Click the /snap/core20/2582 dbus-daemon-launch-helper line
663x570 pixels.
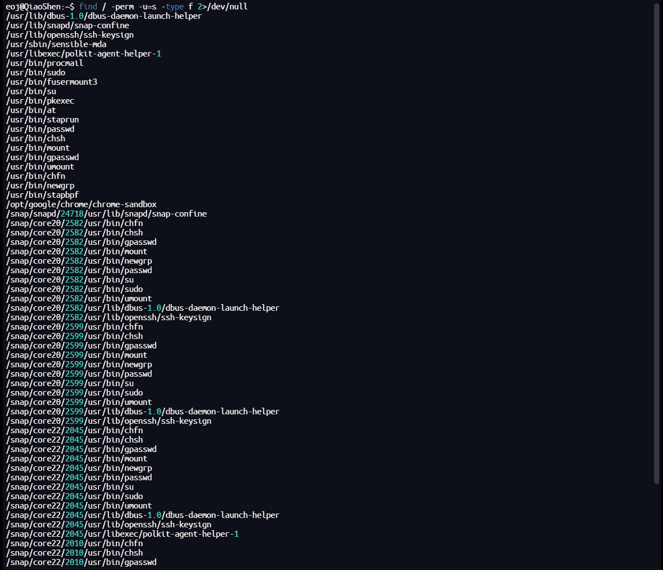(x=142, y=308)
